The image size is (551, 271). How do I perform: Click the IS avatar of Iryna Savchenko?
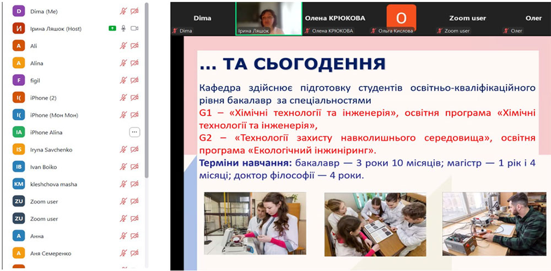[19, 150]
